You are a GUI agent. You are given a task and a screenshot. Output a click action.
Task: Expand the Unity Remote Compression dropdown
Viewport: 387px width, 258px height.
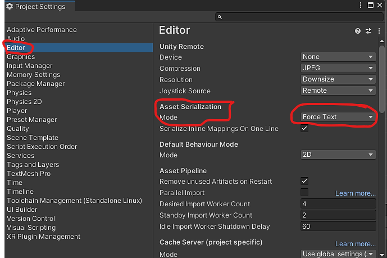[x=338, y=68]
